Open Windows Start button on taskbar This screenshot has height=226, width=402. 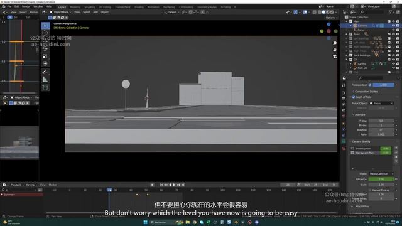145,222
